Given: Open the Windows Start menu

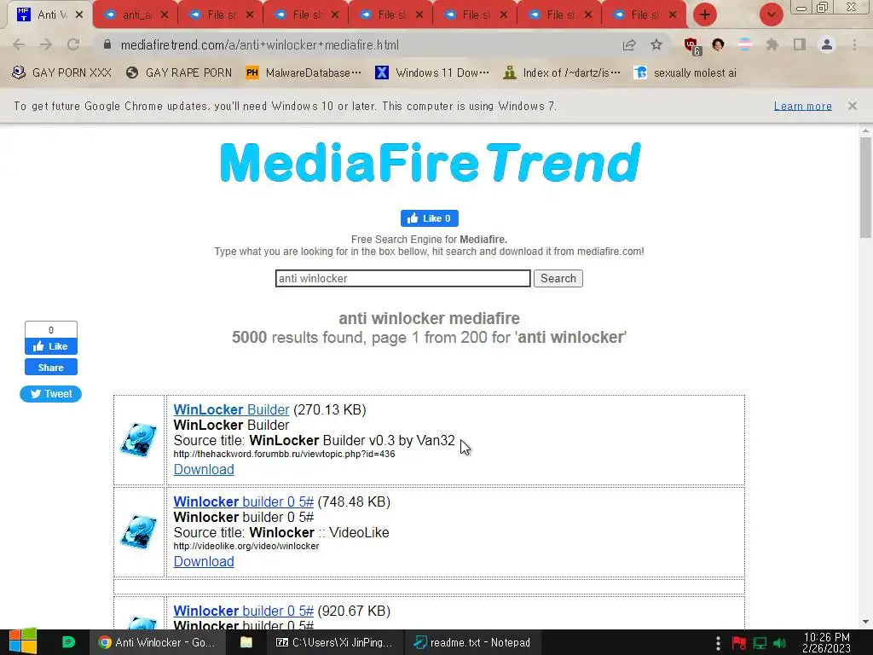Looking at the screenshot, I should (22, 642).
